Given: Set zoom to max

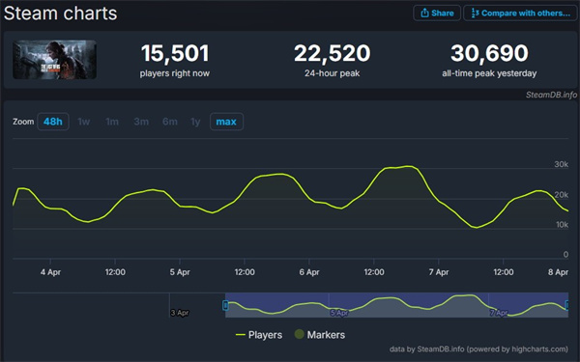Looking at the screenshot, I should click(226, 122).
